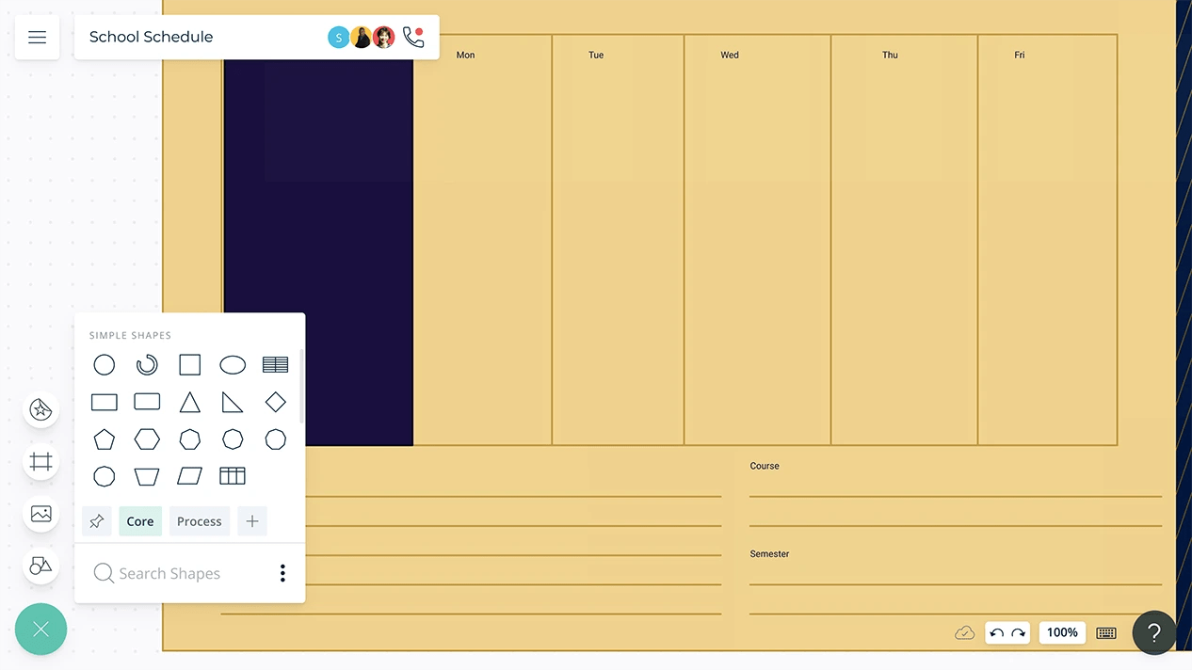1192x670 pixels.
Task: Select the parallelogram shape
Action: (x=190, y=476)
